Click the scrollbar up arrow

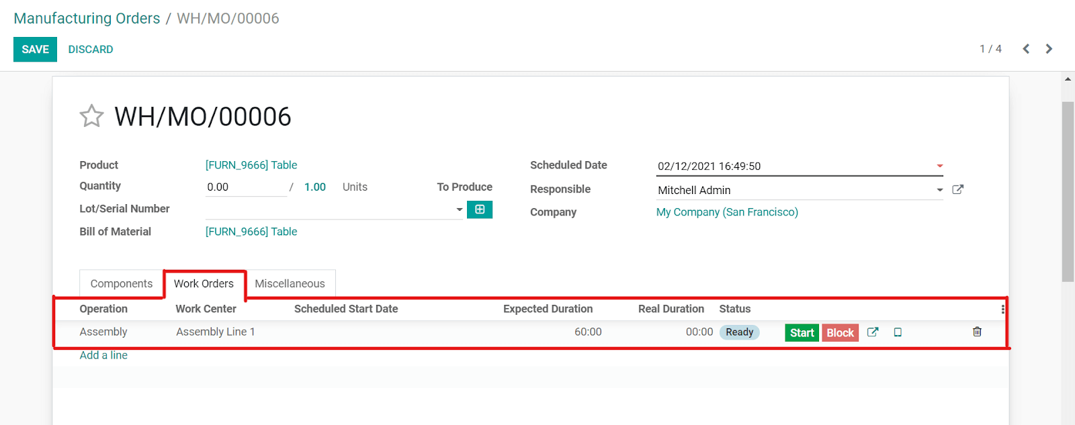point(1068,79)
